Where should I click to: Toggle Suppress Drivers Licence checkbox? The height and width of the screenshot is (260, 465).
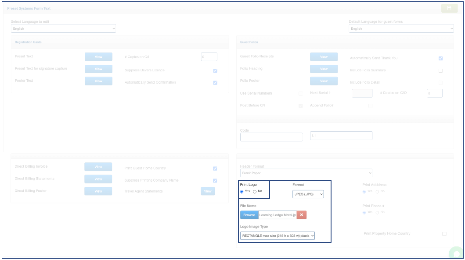click(215, 70)
